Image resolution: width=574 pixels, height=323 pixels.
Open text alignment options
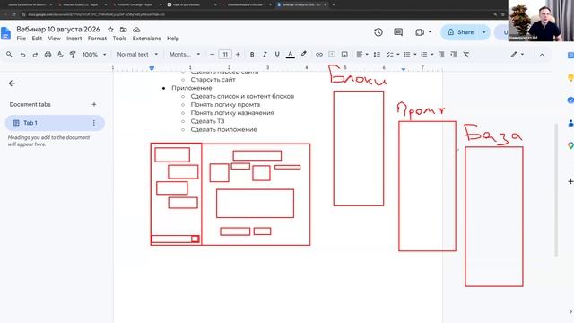362,55
